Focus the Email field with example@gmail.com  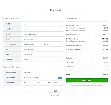(42, 34)
